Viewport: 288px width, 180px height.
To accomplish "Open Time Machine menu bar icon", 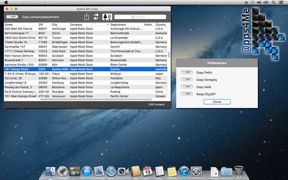I will (253, 3).
